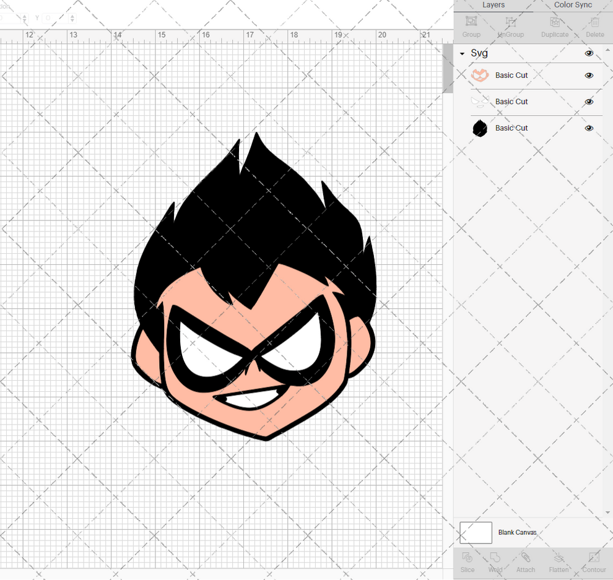Viewport: 613px width, 580px height.
Task: Hide the entire Svg group
Action: tap(589, 54)
